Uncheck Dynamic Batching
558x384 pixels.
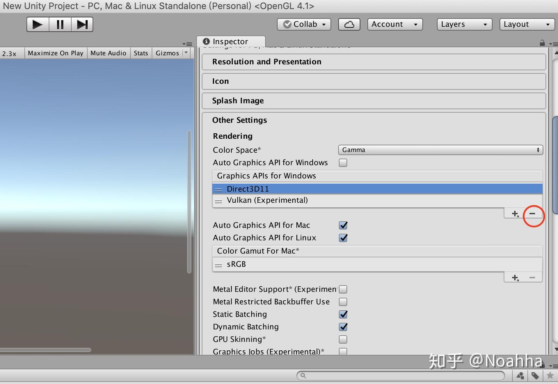click(x=343, y=327)
